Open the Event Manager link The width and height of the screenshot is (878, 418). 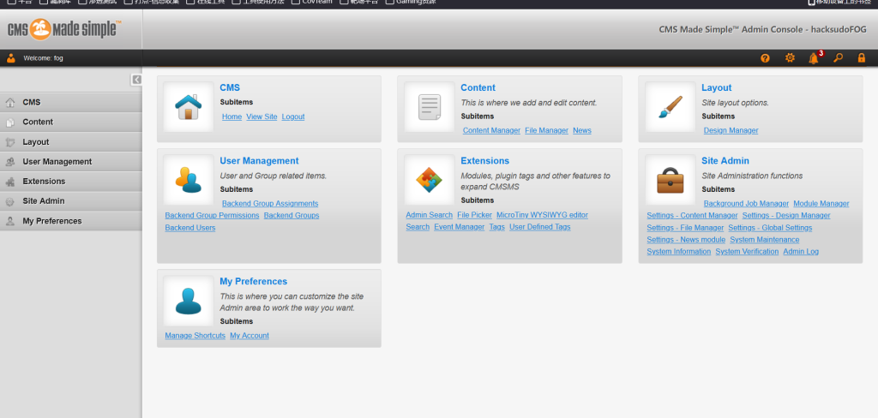pos(460,227)
